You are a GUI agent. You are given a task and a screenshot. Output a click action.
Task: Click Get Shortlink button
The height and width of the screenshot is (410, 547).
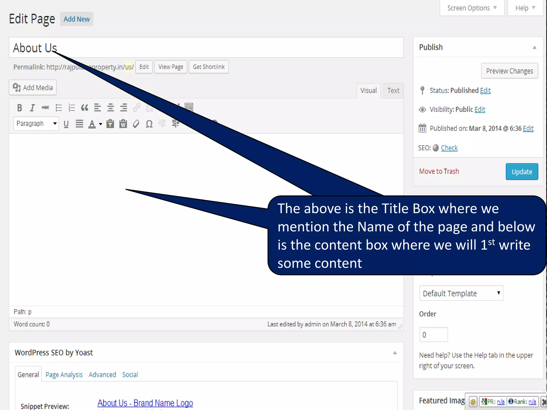pos(209,67)
